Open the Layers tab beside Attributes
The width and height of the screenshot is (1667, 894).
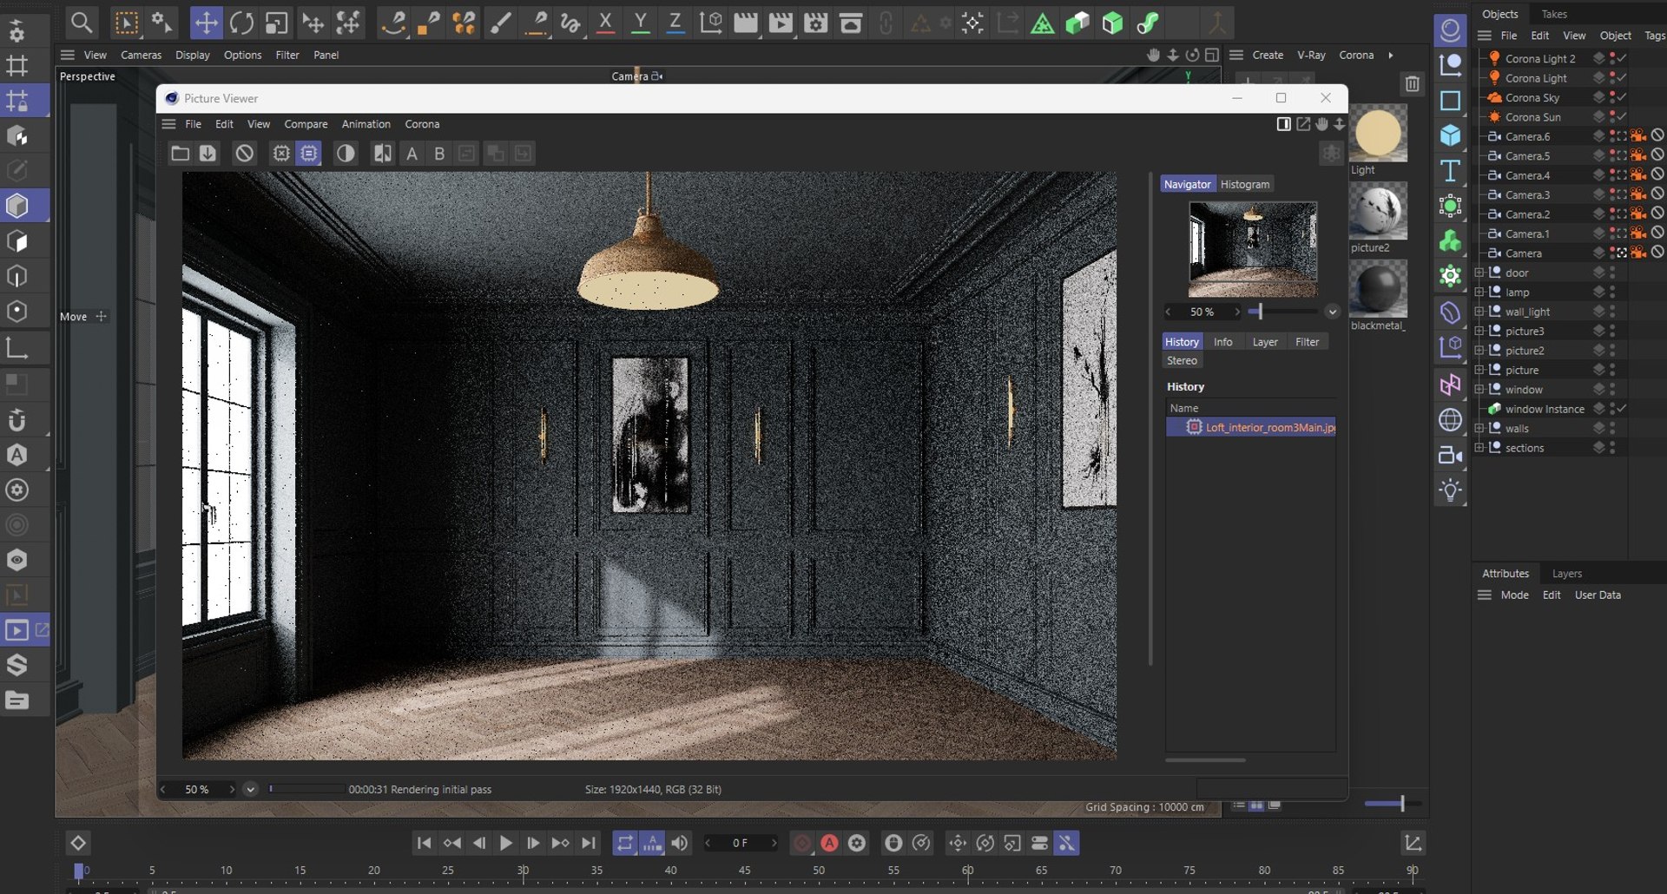(x=1566, y=574)
